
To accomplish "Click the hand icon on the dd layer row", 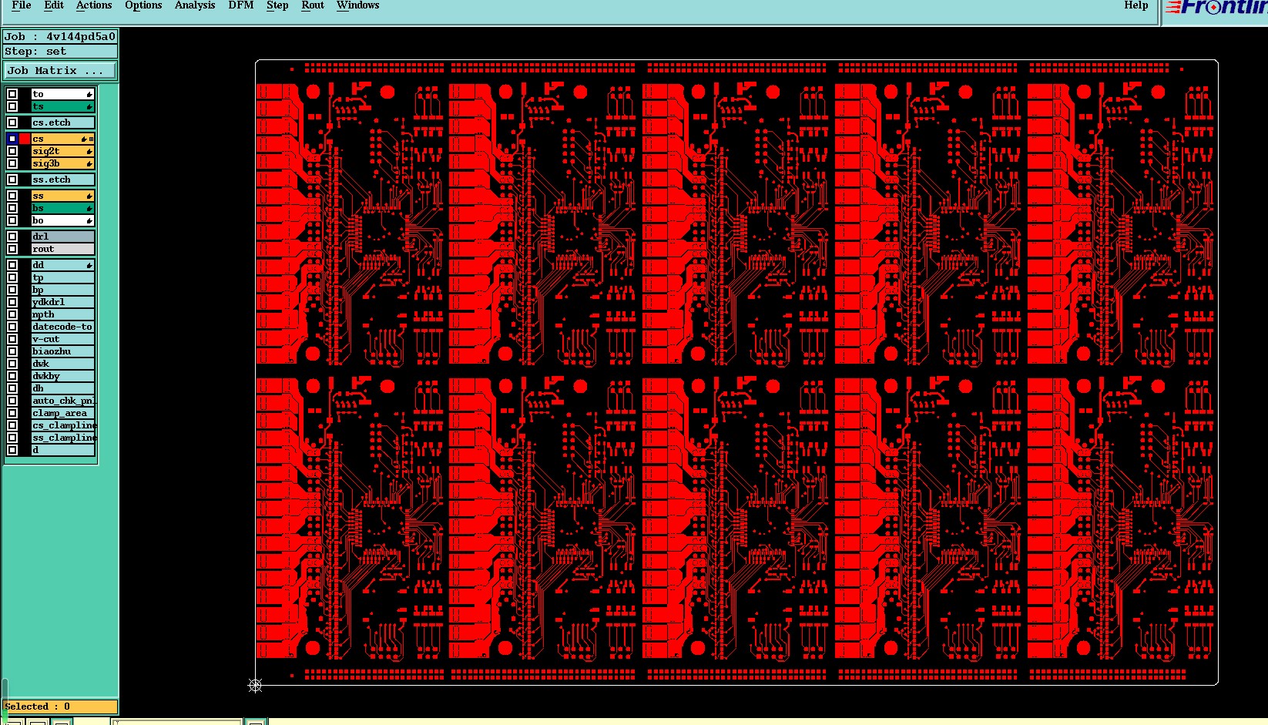I will pyautogui.click(x=89, y=265).
